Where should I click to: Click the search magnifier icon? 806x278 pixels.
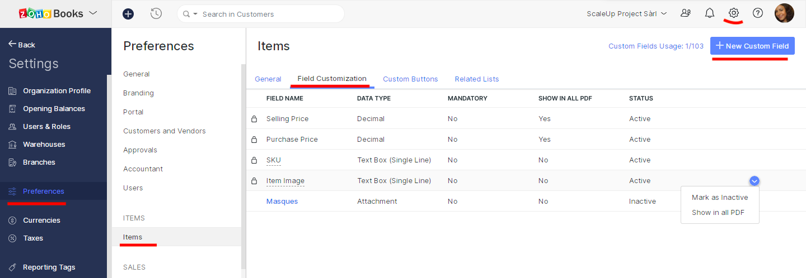coord(186,14)
